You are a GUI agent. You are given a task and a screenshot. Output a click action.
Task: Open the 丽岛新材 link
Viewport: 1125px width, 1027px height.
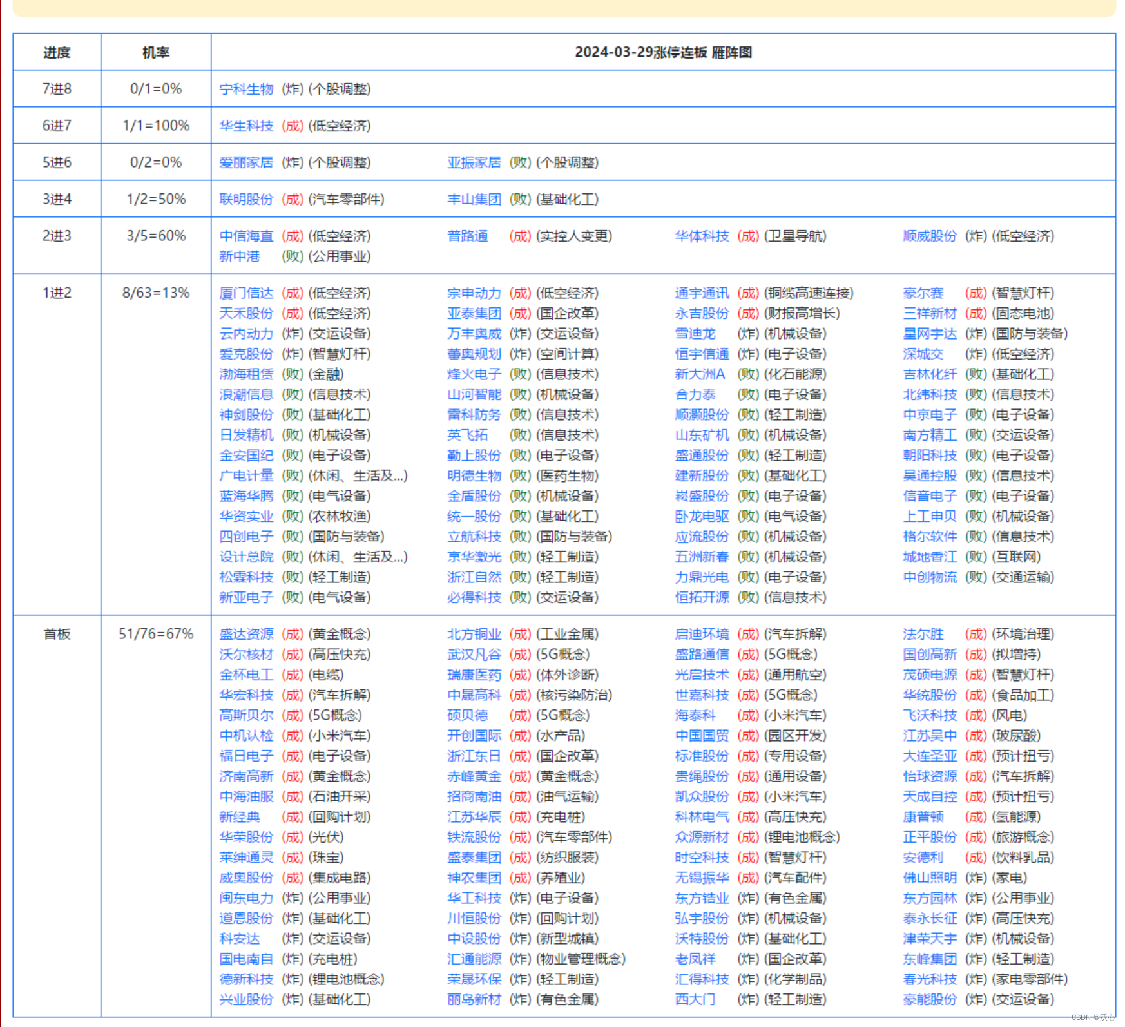coord(474,999)
